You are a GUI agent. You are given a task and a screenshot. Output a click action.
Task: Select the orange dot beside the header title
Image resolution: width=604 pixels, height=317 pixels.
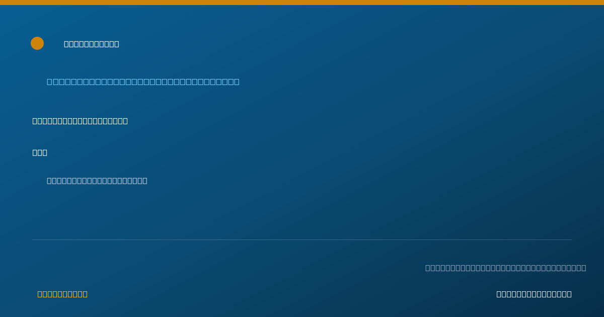point(37,43)
